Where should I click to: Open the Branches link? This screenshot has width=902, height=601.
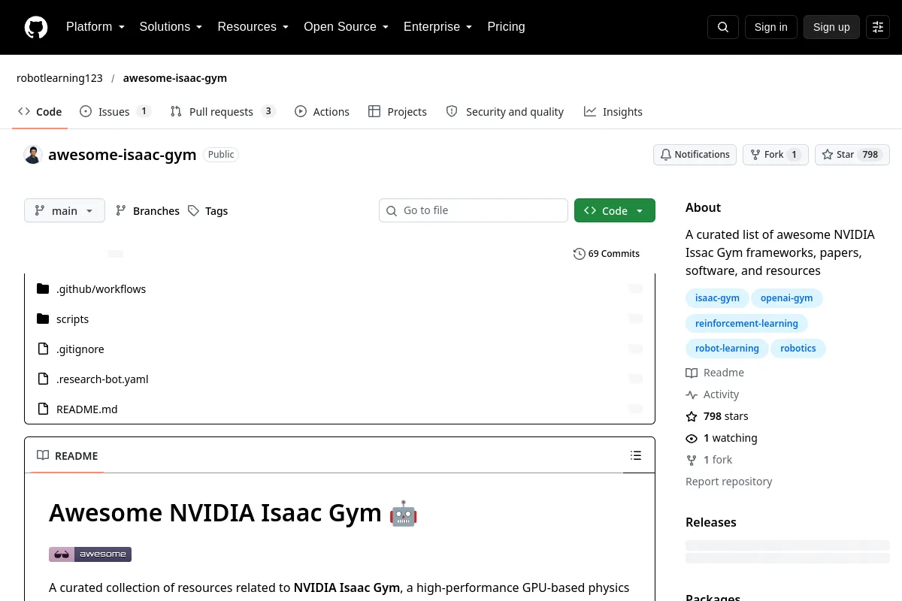pyautogui.click(x=147, y=211)
